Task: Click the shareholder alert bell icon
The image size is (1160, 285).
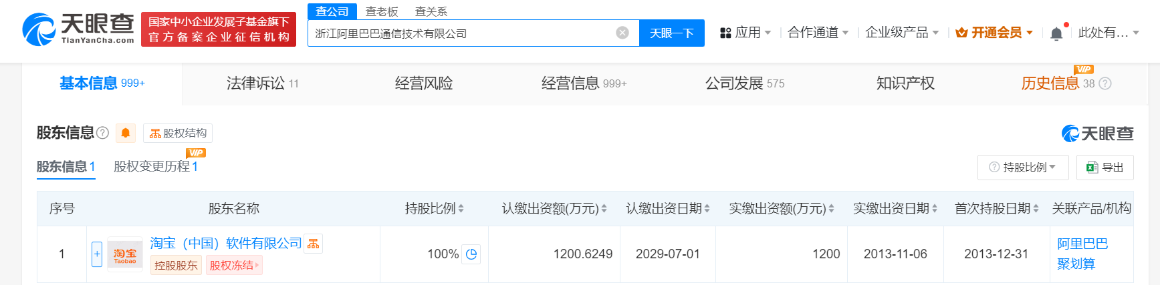Action: click(126, 133)
